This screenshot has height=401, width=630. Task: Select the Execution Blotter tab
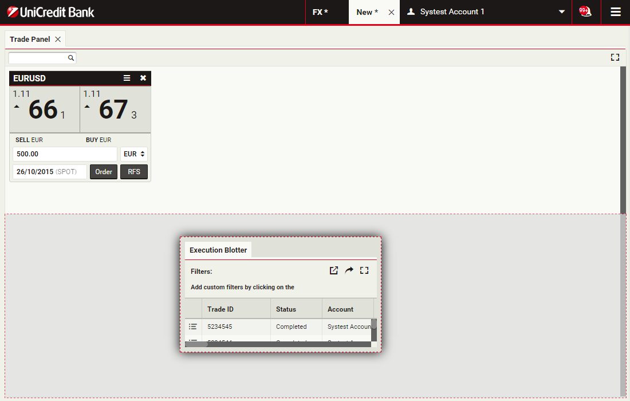point(218,250)
